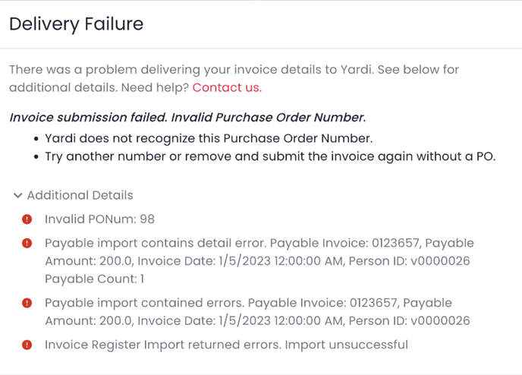Click the Need help? text
The width and height of the screenshot is (522, 375).
[x=155, y=87]
